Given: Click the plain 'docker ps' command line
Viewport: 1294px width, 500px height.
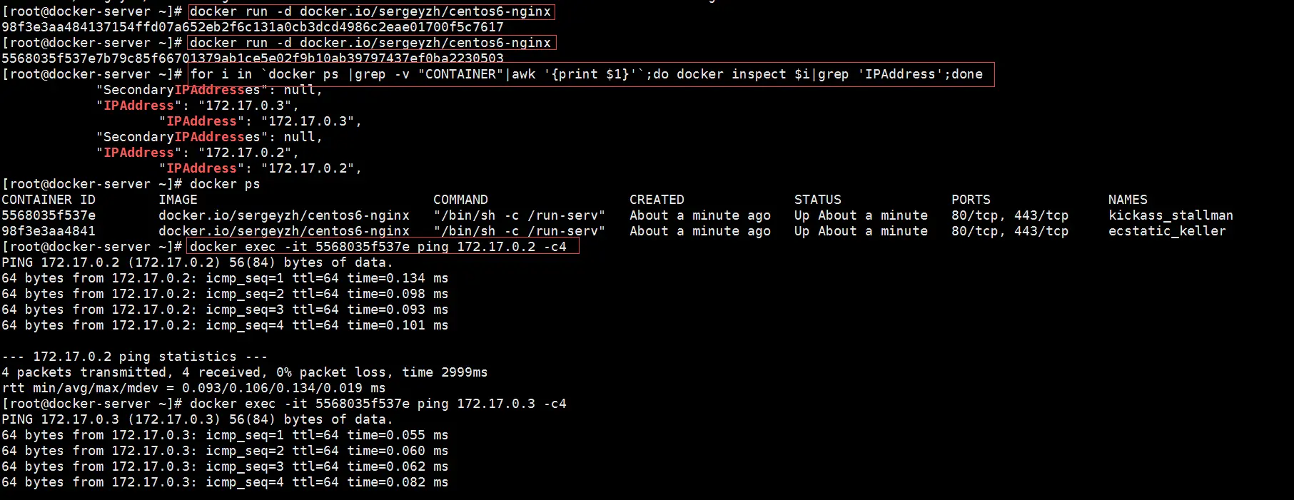Looking at the screenshot, I should pos(225,184).
